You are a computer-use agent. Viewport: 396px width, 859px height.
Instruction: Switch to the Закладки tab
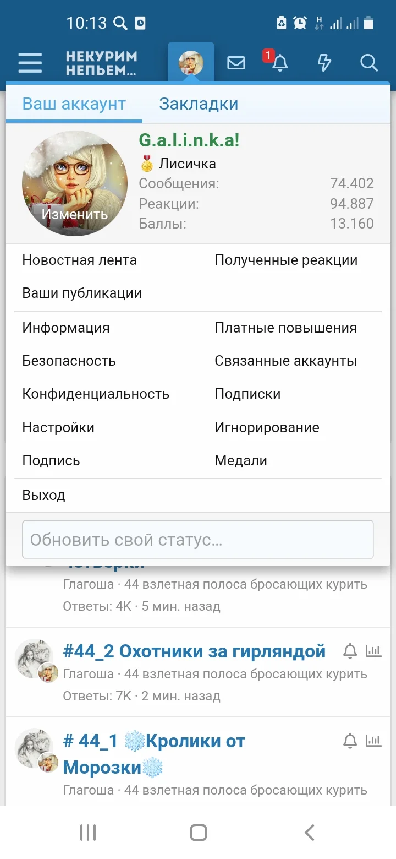point(199,104)
